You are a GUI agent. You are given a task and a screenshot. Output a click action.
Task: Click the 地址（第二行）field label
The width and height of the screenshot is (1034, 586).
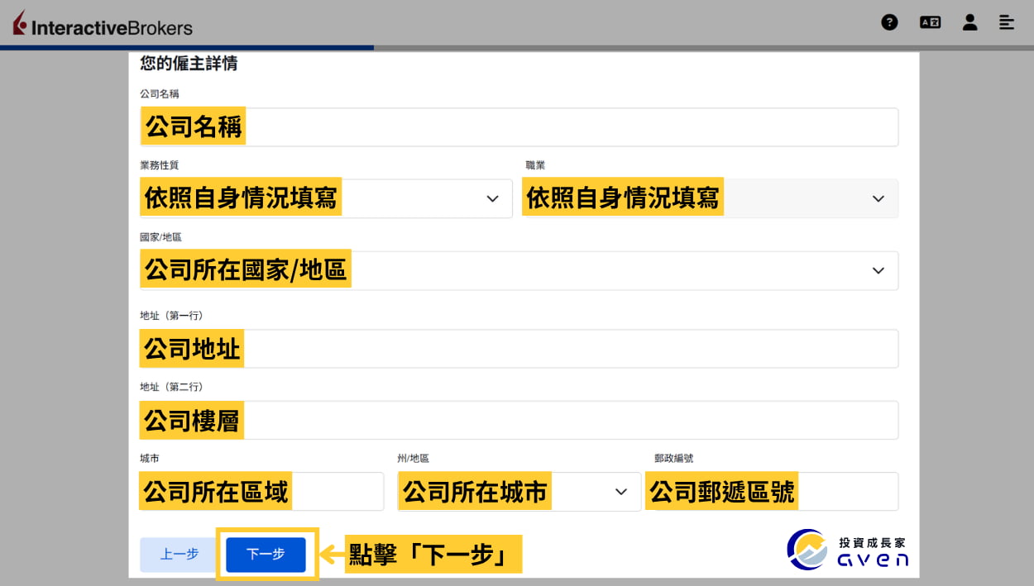(171, 387)
